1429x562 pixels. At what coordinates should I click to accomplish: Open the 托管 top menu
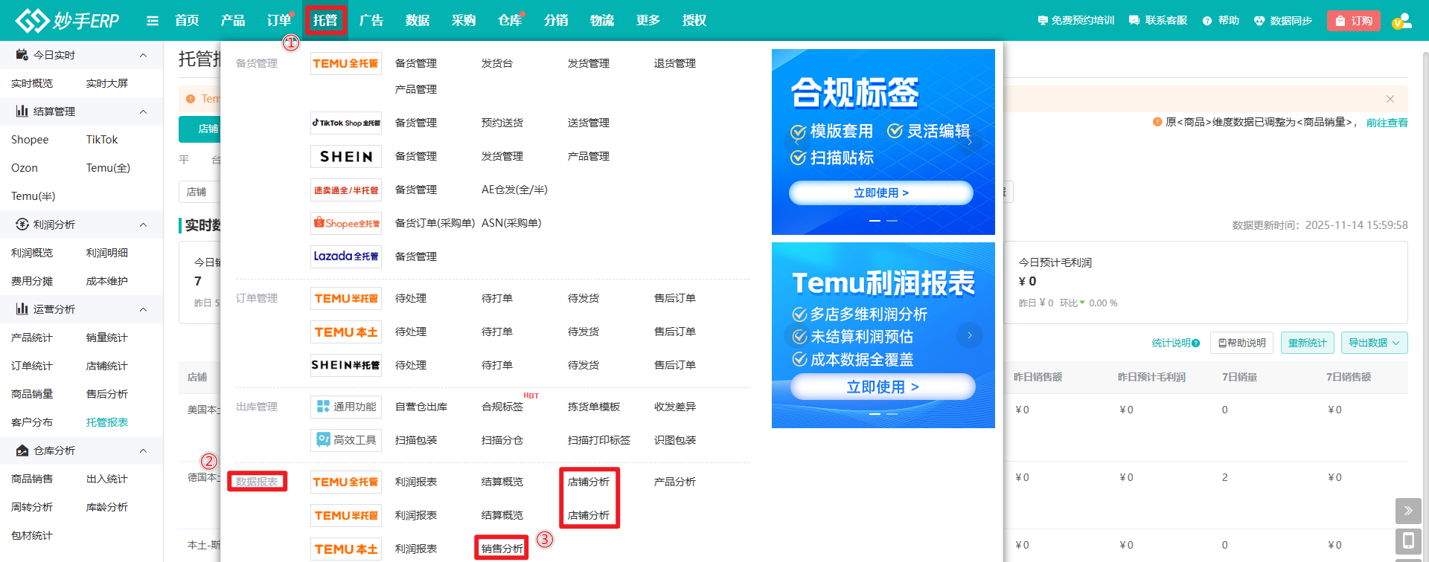[x=325, y=20]
